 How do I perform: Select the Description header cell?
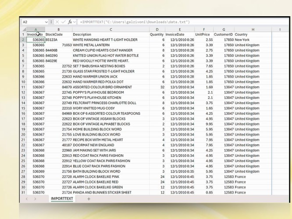click(x=82, y=35)
